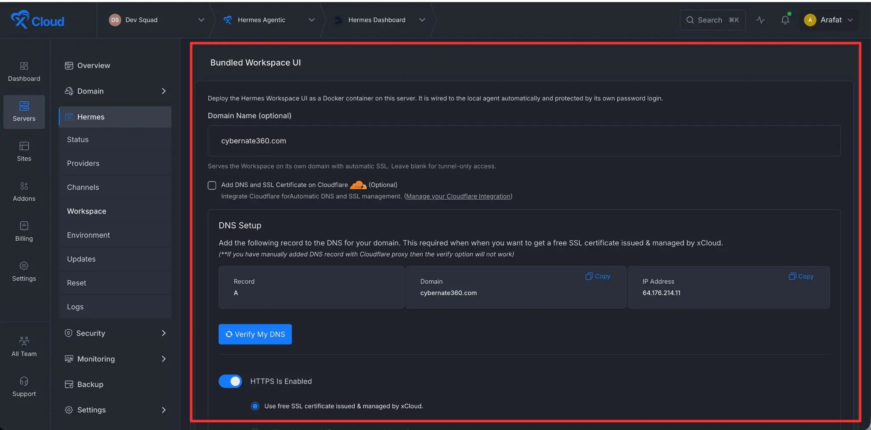
Task: Open Manage your Cloudflare Integration link
Action: tap(458, 196)
